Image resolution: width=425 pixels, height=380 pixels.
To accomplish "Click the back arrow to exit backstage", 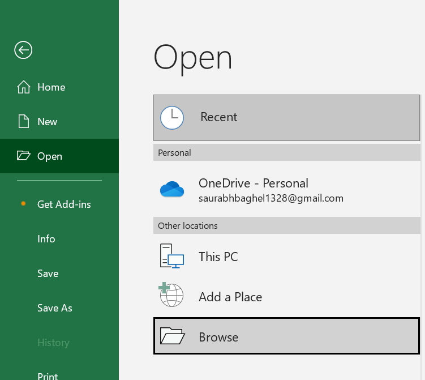I will click(23, 50).
